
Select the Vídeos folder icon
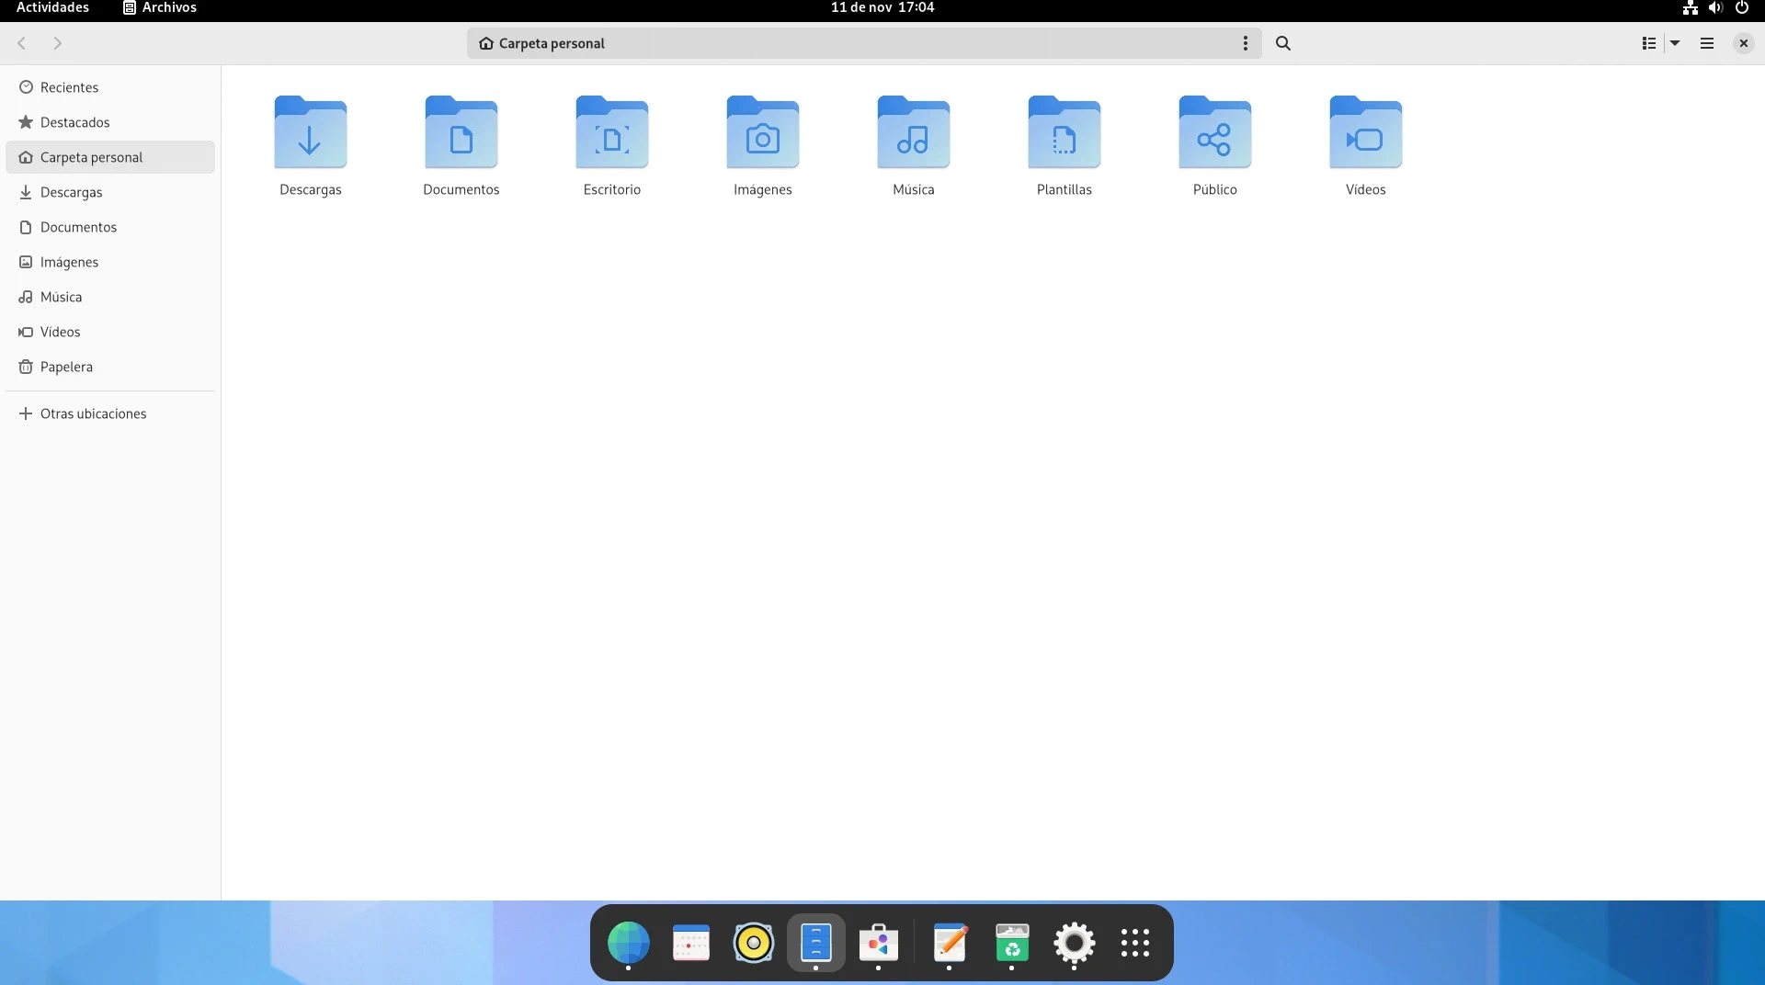pyautogui.click(x=1366, y=134)
